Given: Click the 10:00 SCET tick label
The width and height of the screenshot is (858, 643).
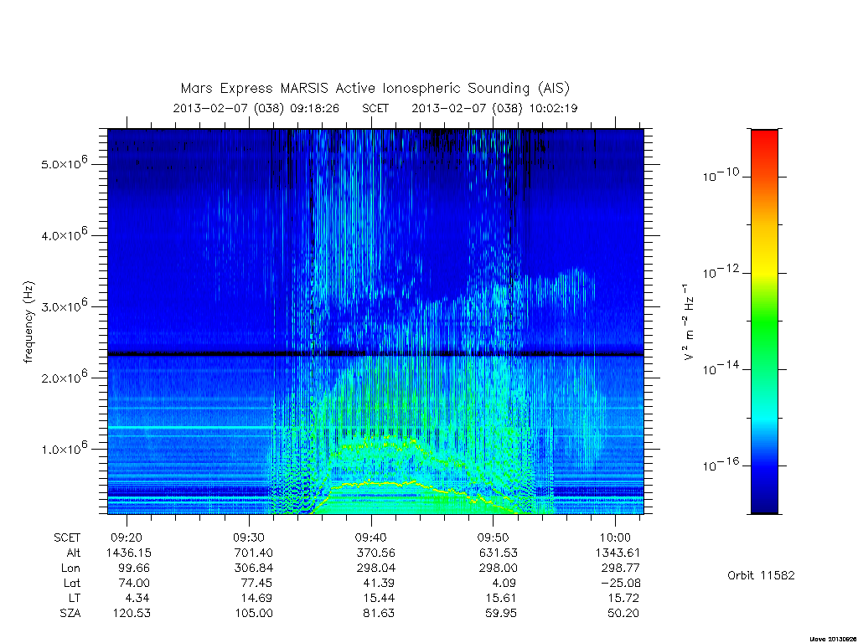Looking at the screenshot, I should (x=615, y=538).
